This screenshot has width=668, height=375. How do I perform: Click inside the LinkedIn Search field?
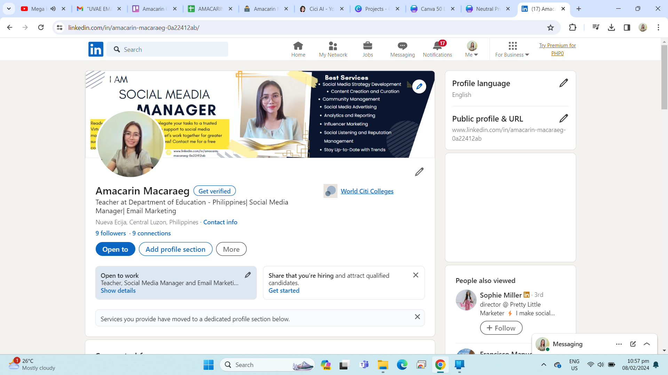[x=167, y=49]
